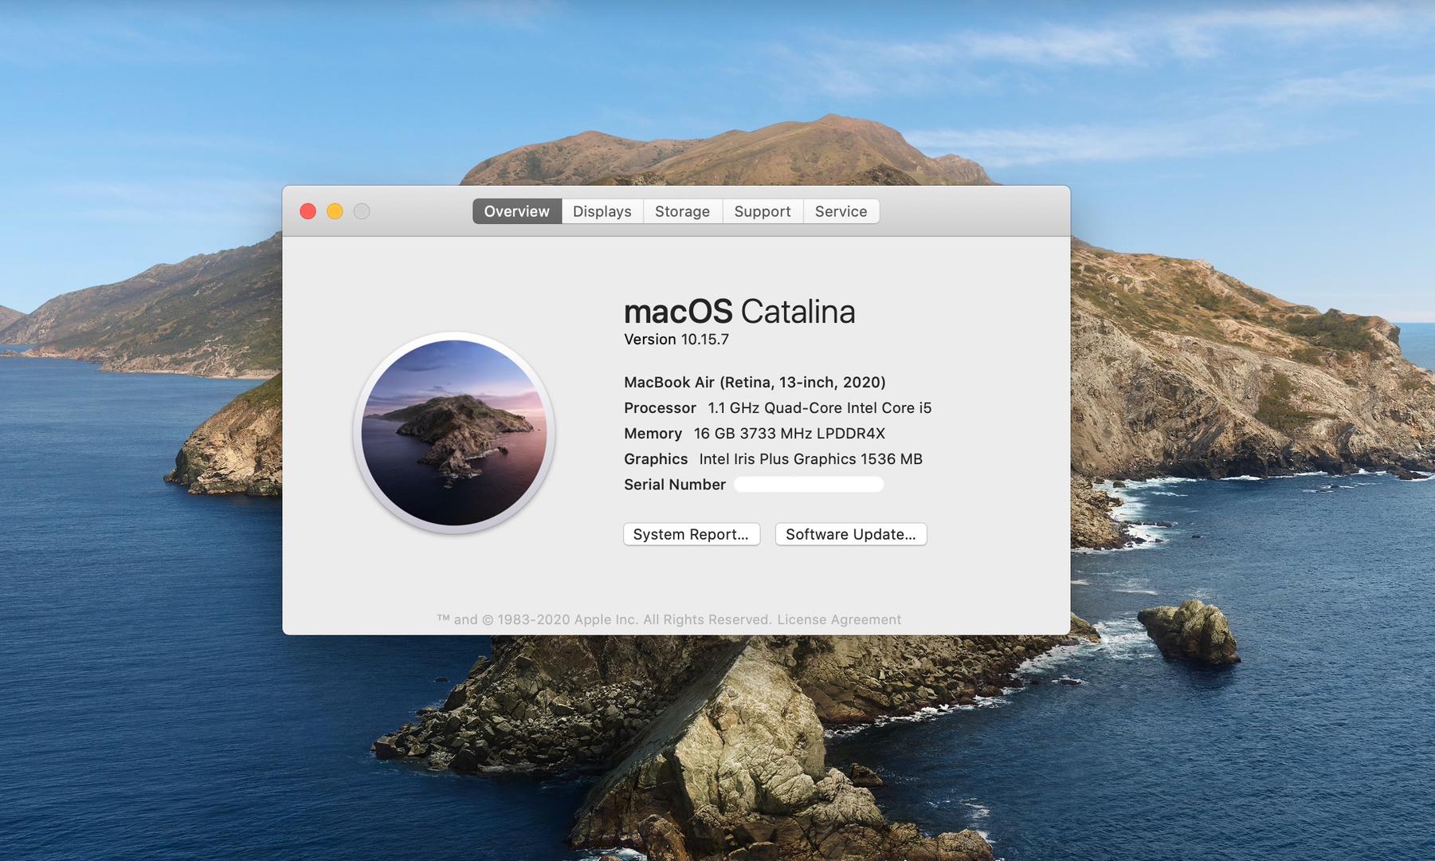Viewport: 1435px width, 861px height.
Task: Click the 16 GB 3733 MHz memory value
Action: pyautogui.click(x=789, y=434)
